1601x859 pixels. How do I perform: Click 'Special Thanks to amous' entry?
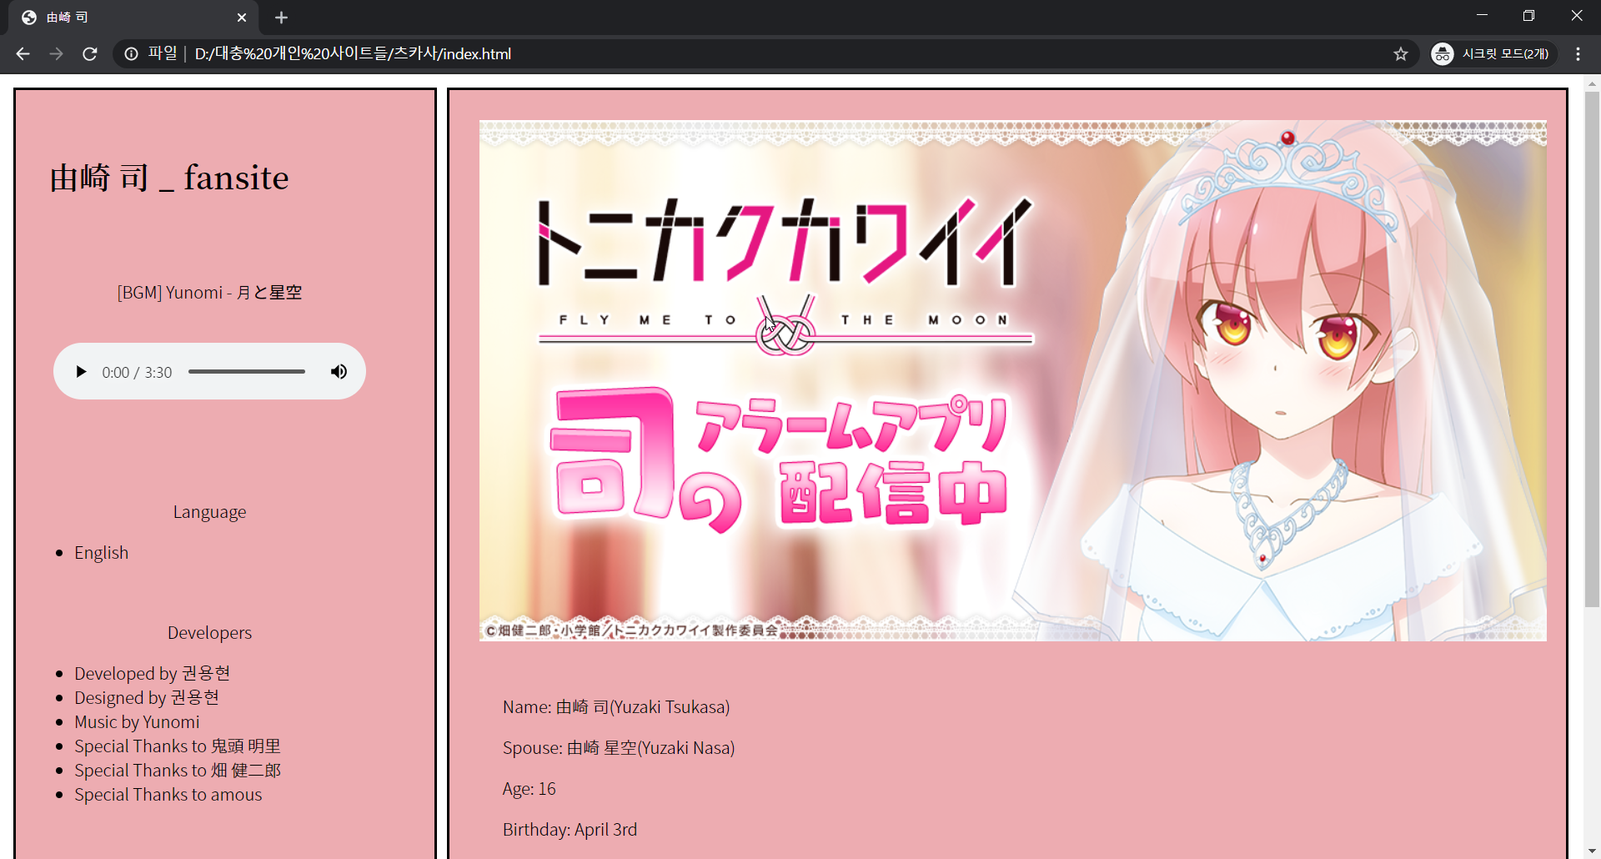(x=168, y=794)
